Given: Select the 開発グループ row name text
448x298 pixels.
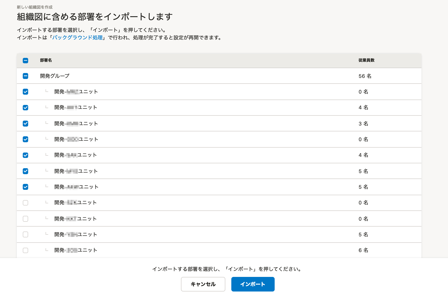Looking at the screenshot, I should (x=54, y=76).
